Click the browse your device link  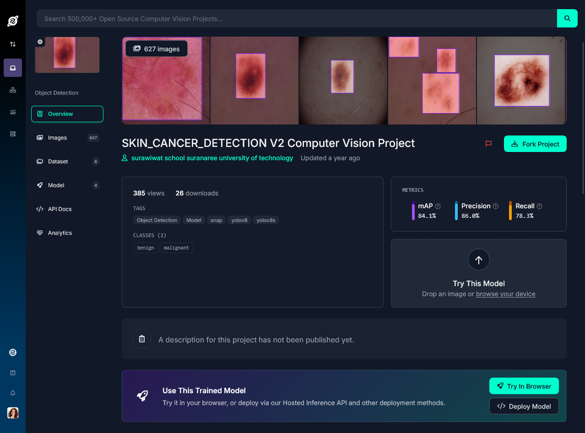(x=505, y=294)
